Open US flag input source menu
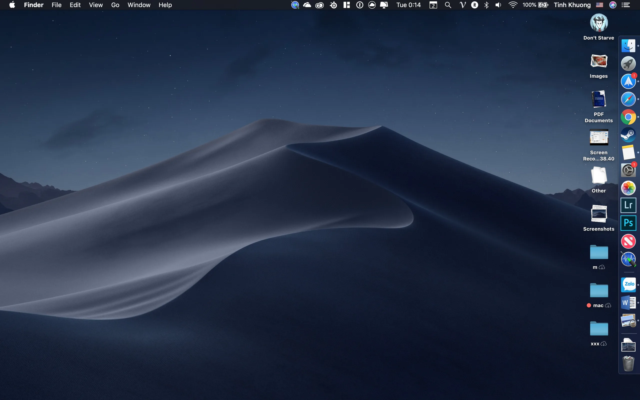 [x=599, y=5]
